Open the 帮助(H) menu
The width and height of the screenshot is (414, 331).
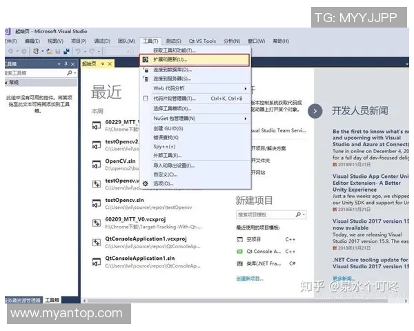[281, 41]
